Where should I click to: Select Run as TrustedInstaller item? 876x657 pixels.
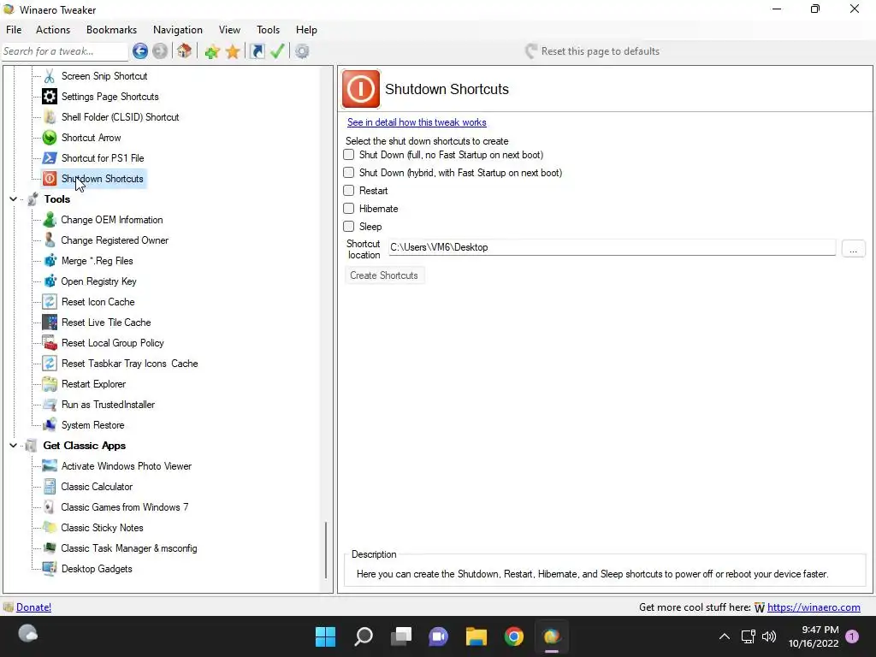[109, 405]
